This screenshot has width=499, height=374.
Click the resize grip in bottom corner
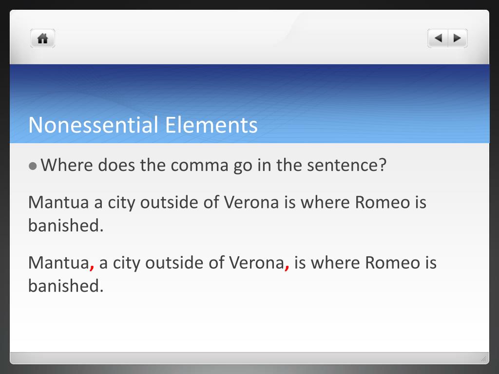(x=483, y=359)
